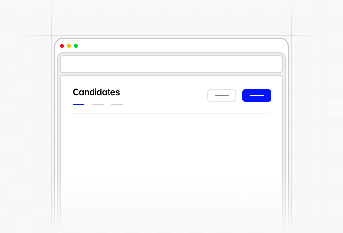
Task: Click the horizontal divider below the tabs
Action: point(171,113)
